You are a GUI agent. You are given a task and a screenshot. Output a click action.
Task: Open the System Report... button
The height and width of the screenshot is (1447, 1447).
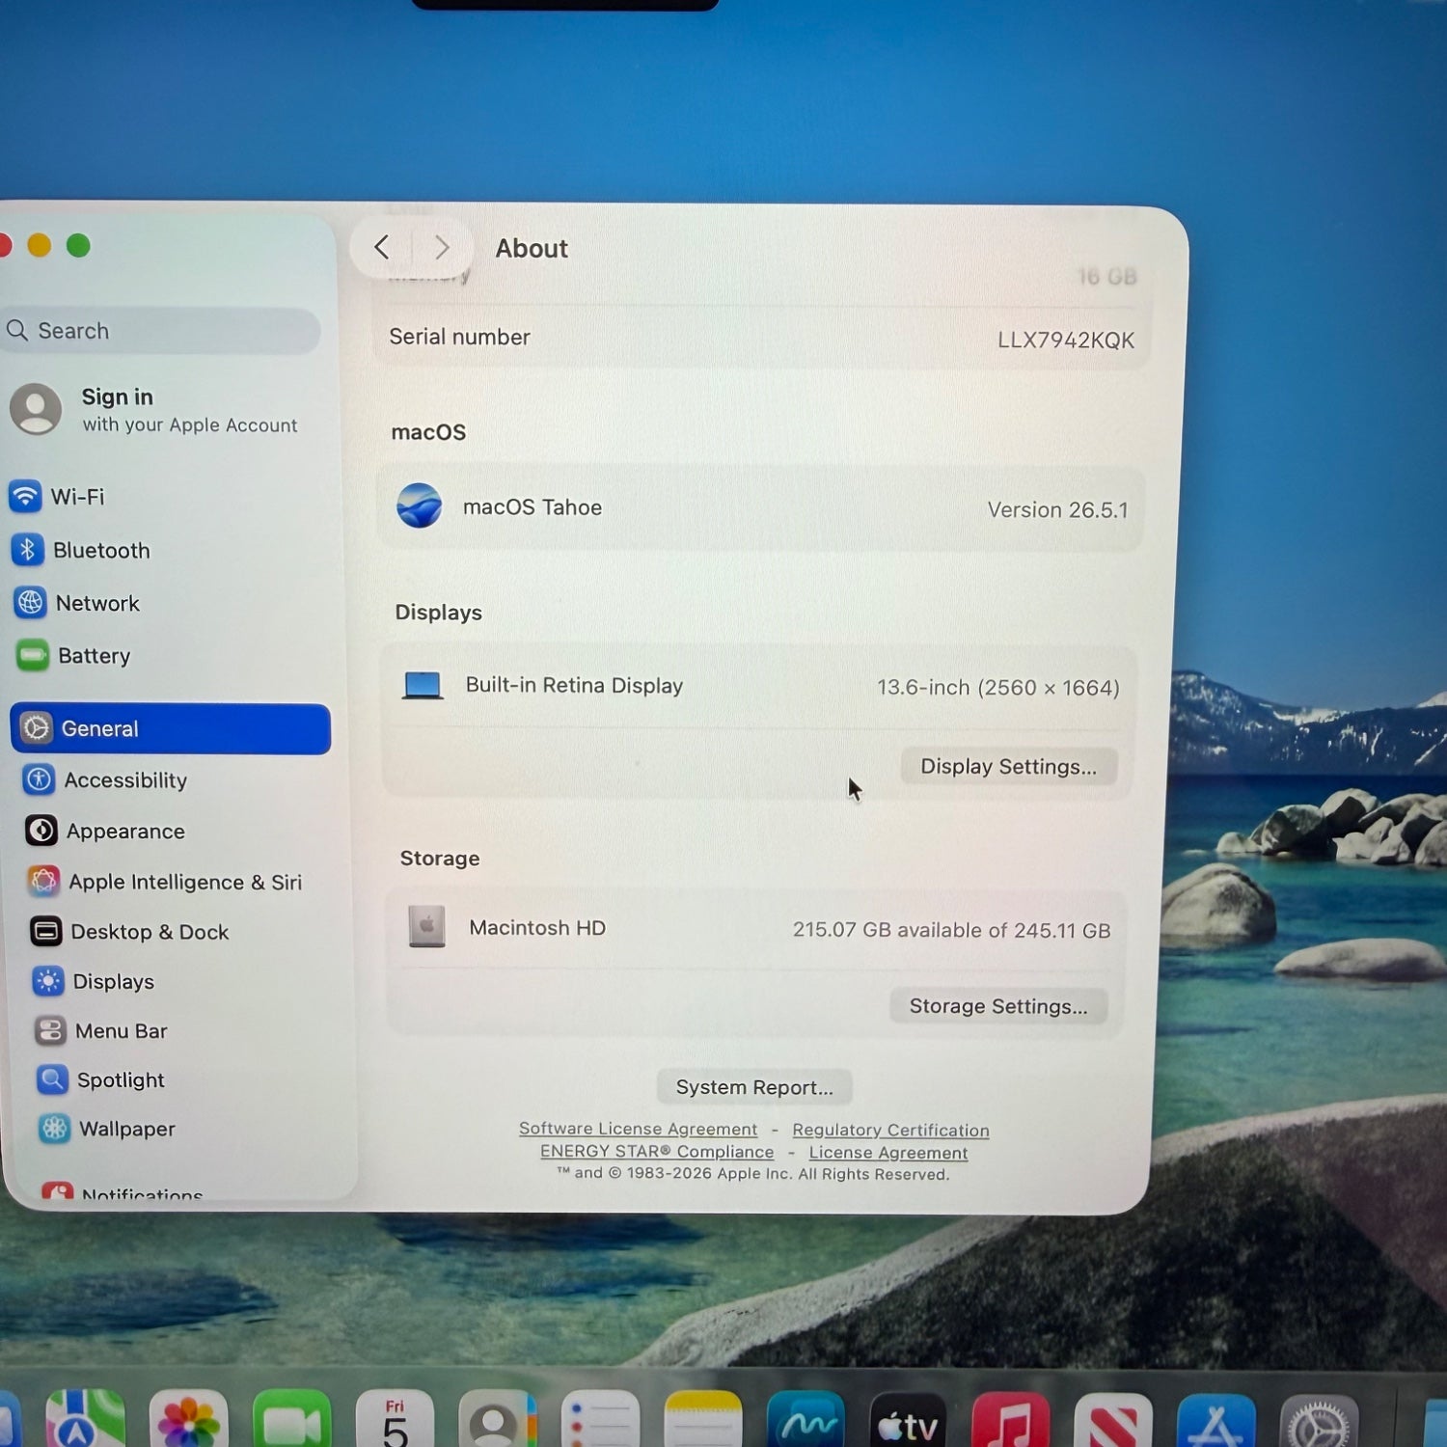coord(754,1087)
